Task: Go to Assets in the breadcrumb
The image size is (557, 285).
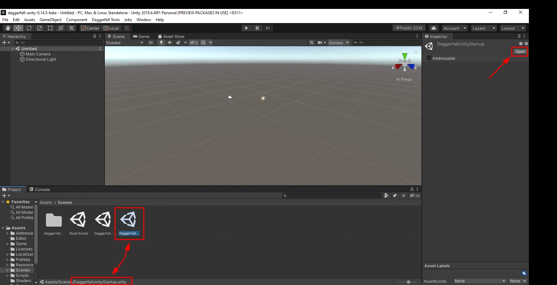Action: click(46, 203)
